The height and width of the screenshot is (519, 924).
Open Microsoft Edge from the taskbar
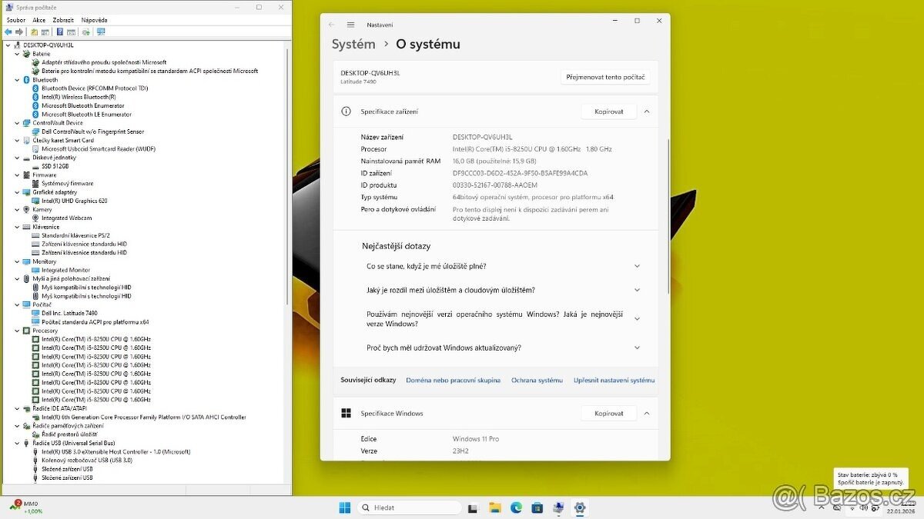pyautogui.click(x=515, y=507)
